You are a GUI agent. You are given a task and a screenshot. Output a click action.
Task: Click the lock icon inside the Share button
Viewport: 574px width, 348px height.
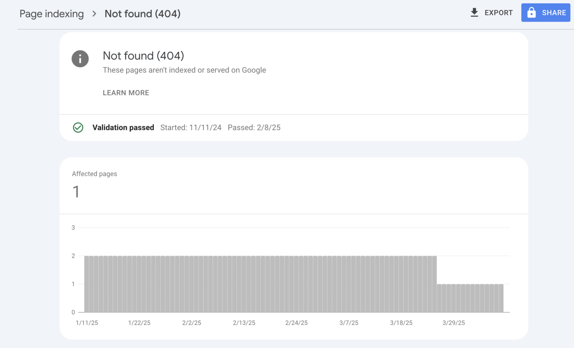click(531, 12)
